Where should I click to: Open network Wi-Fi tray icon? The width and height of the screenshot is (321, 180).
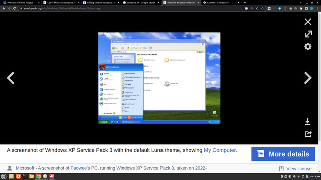(x=299, y=176)
